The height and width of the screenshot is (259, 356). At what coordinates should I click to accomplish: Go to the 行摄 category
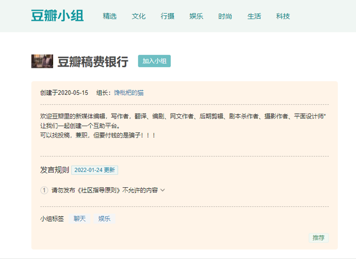click(x=168, y=16)
